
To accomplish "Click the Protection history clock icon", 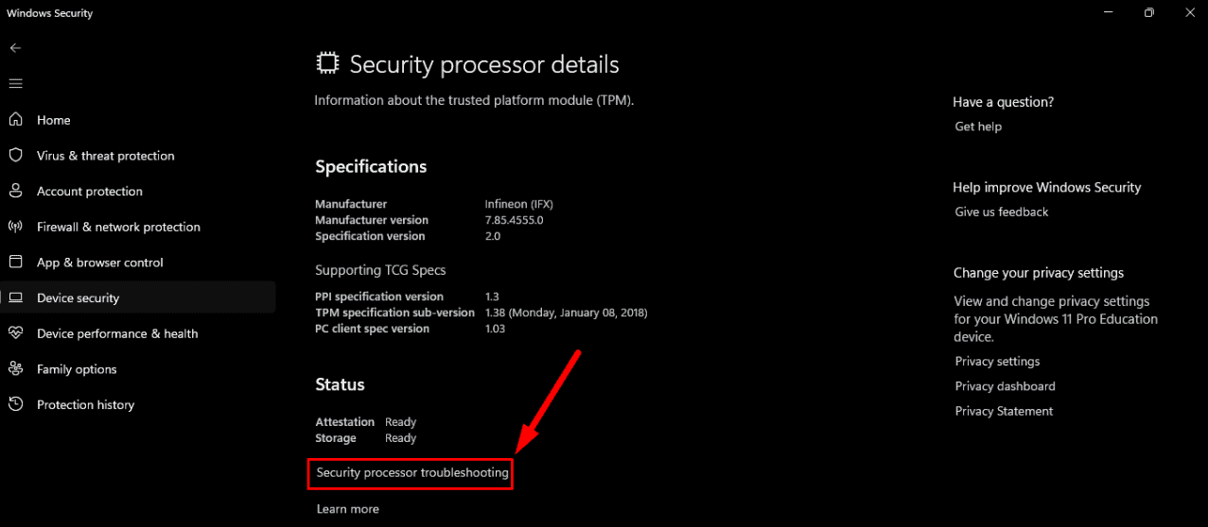I will pos(15,404).
